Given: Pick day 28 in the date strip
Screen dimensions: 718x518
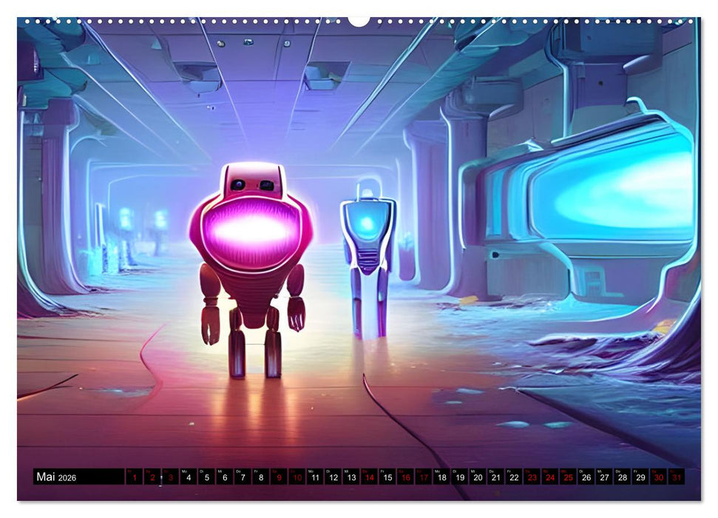Looking at the screenshot, I should tap(622, 478).
